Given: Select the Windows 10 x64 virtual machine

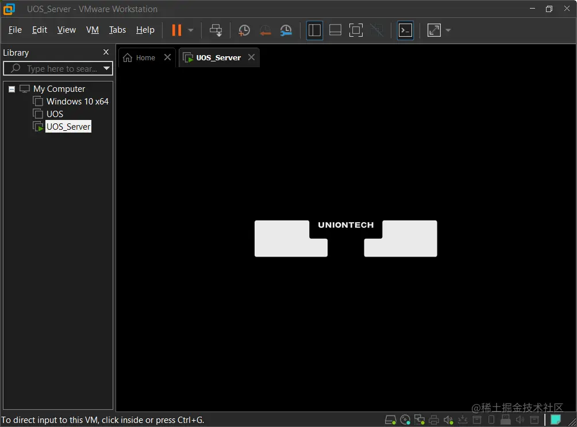Looking at the screenshot, I should [x=76, y=101].
